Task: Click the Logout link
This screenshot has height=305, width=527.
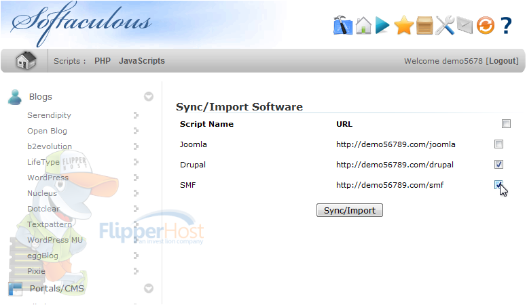Action: (x=504, y=61)
